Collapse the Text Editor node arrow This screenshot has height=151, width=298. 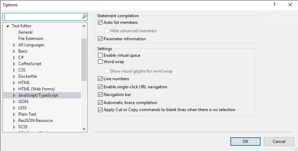point(7,26)
